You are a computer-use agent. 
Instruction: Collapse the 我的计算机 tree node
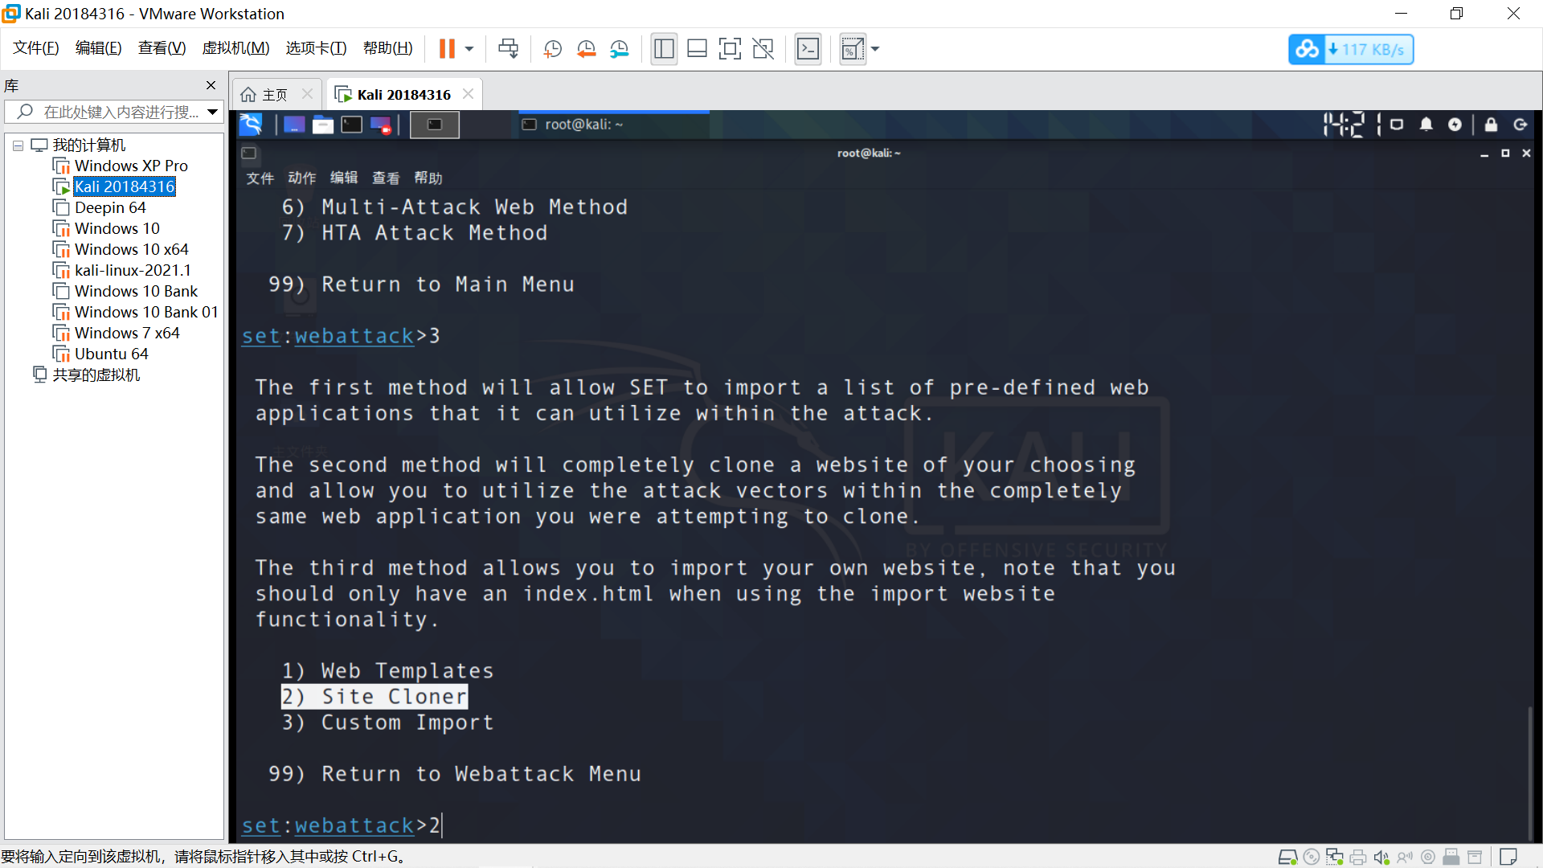[18, 145]
